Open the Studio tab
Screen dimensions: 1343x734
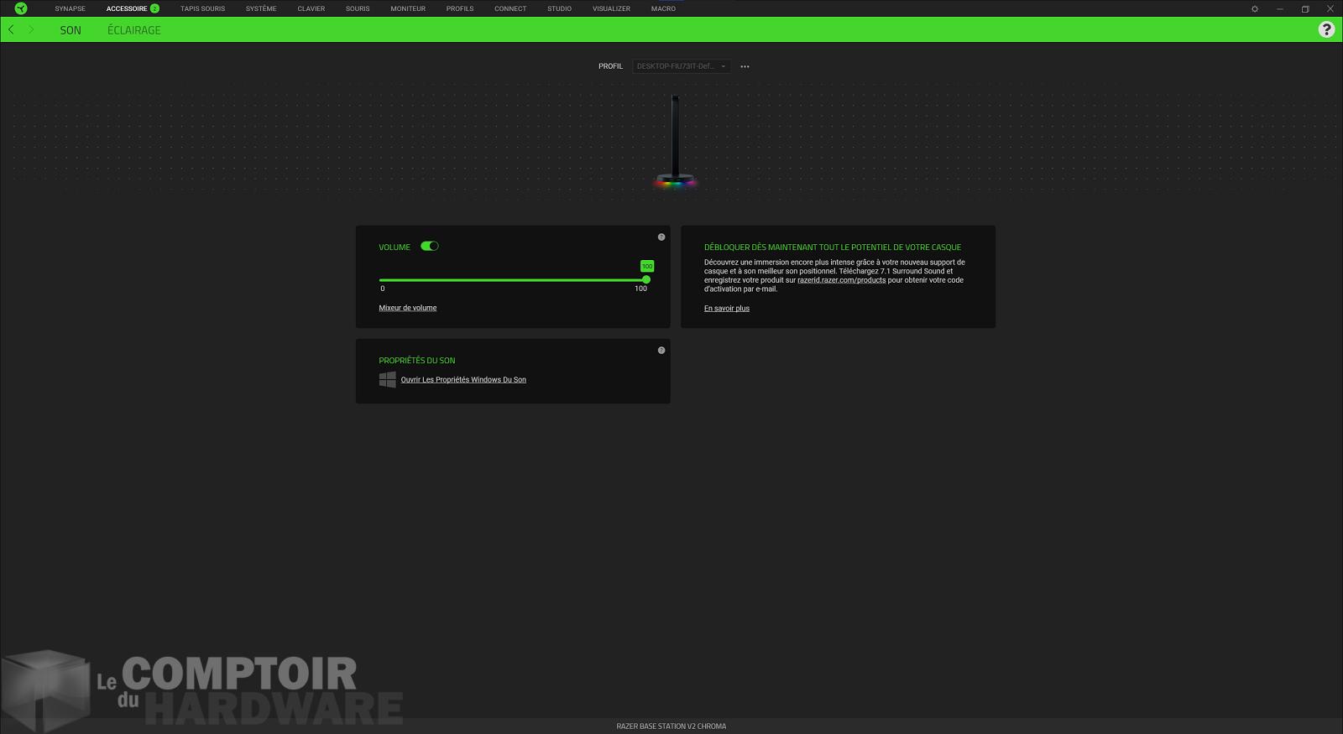pyautogui.click(x=560, y=8)
